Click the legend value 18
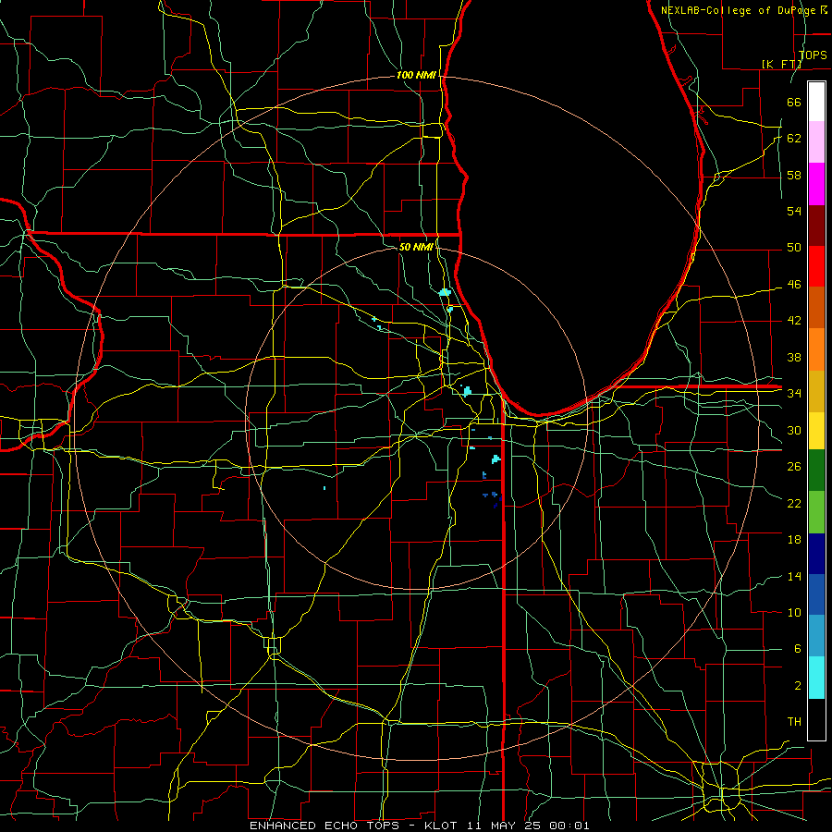Image resolution: width=832 pixels, height=832 pixels. [794, 540]
